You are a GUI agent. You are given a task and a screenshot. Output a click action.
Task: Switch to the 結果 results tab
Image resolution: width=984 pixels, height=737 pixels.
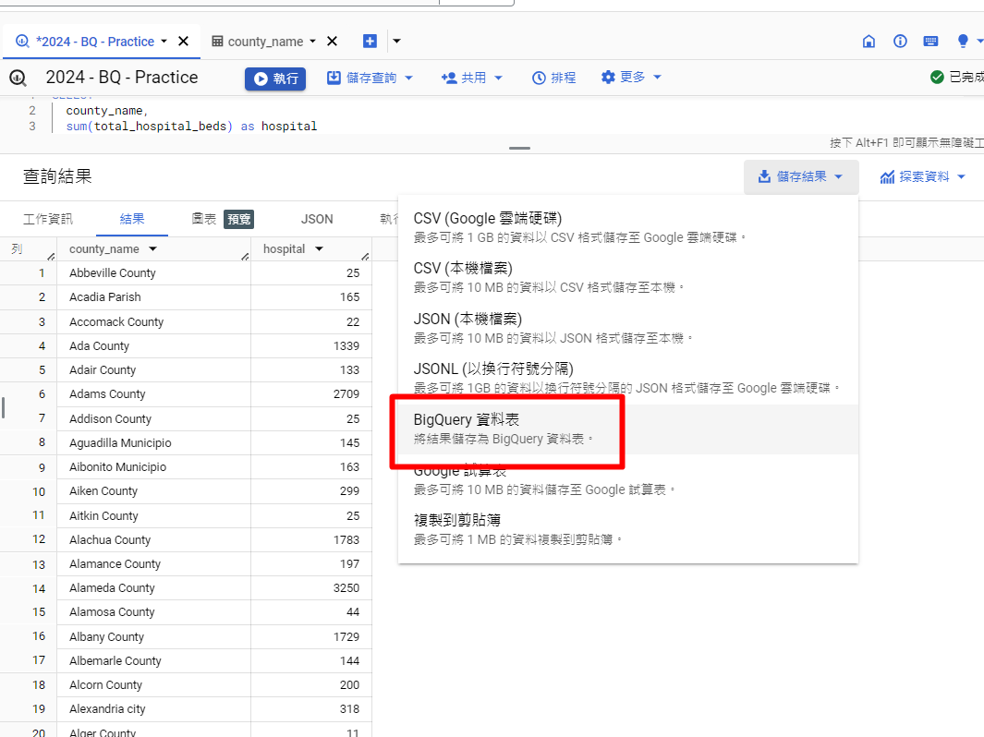click(132, 219)
